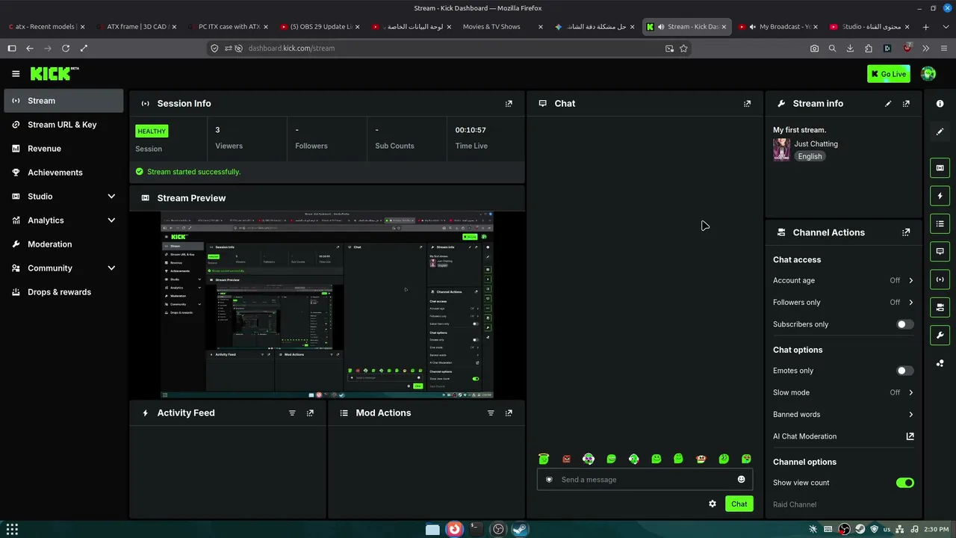Viewport: 956px width, 538px height.
Task: Send message with the Chat button
Action: pos(739,504)
